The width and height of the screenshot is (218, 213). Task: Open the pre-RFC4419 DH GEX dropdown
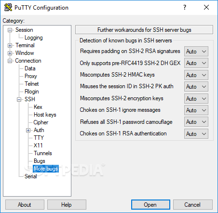pyautogui.click(x=196, y=63)
